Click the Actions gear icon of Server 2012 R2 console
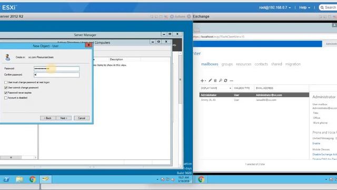 172,16
